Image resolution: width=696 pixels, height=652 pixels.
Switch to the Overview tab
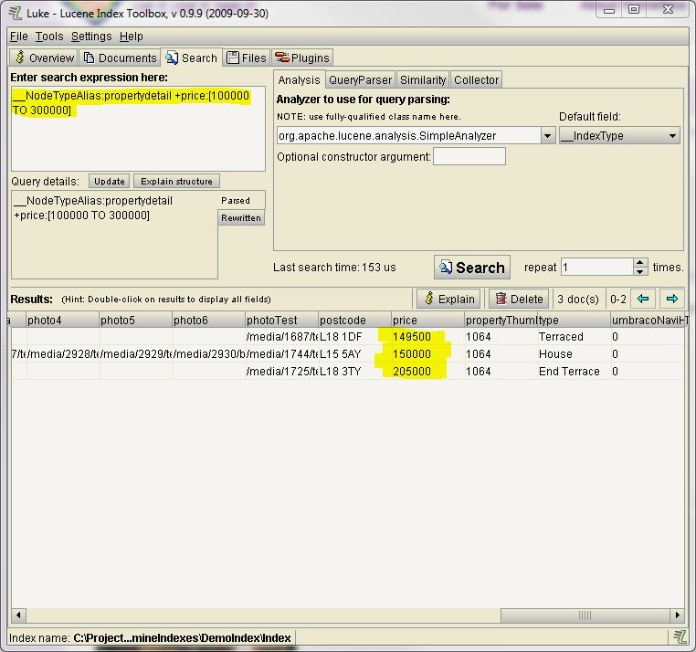pyautogui.click(x=44, y=58)
